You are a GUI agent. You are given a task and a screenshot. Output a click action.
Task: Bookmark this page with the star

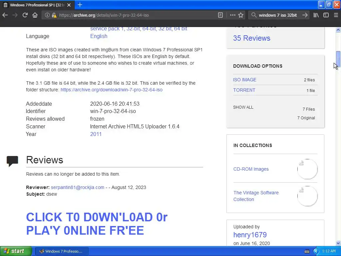pyautogui.click(x=241, y=15)
